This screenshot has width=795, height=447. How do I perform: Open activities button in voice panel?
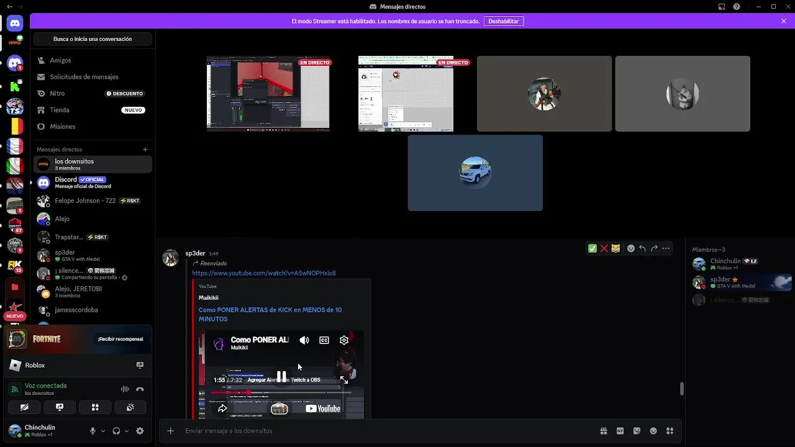[x=95, y=407]
